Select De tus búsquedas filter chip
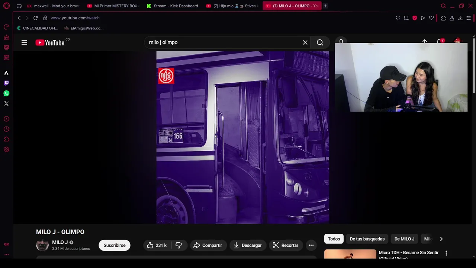476x268 pixels. click(367, 239)
